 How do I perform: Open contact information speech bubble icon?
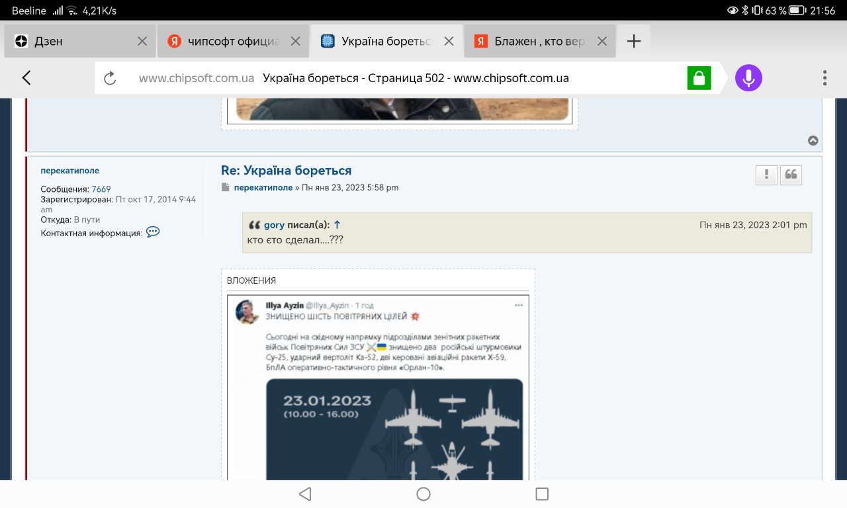[x=153, y=232]
